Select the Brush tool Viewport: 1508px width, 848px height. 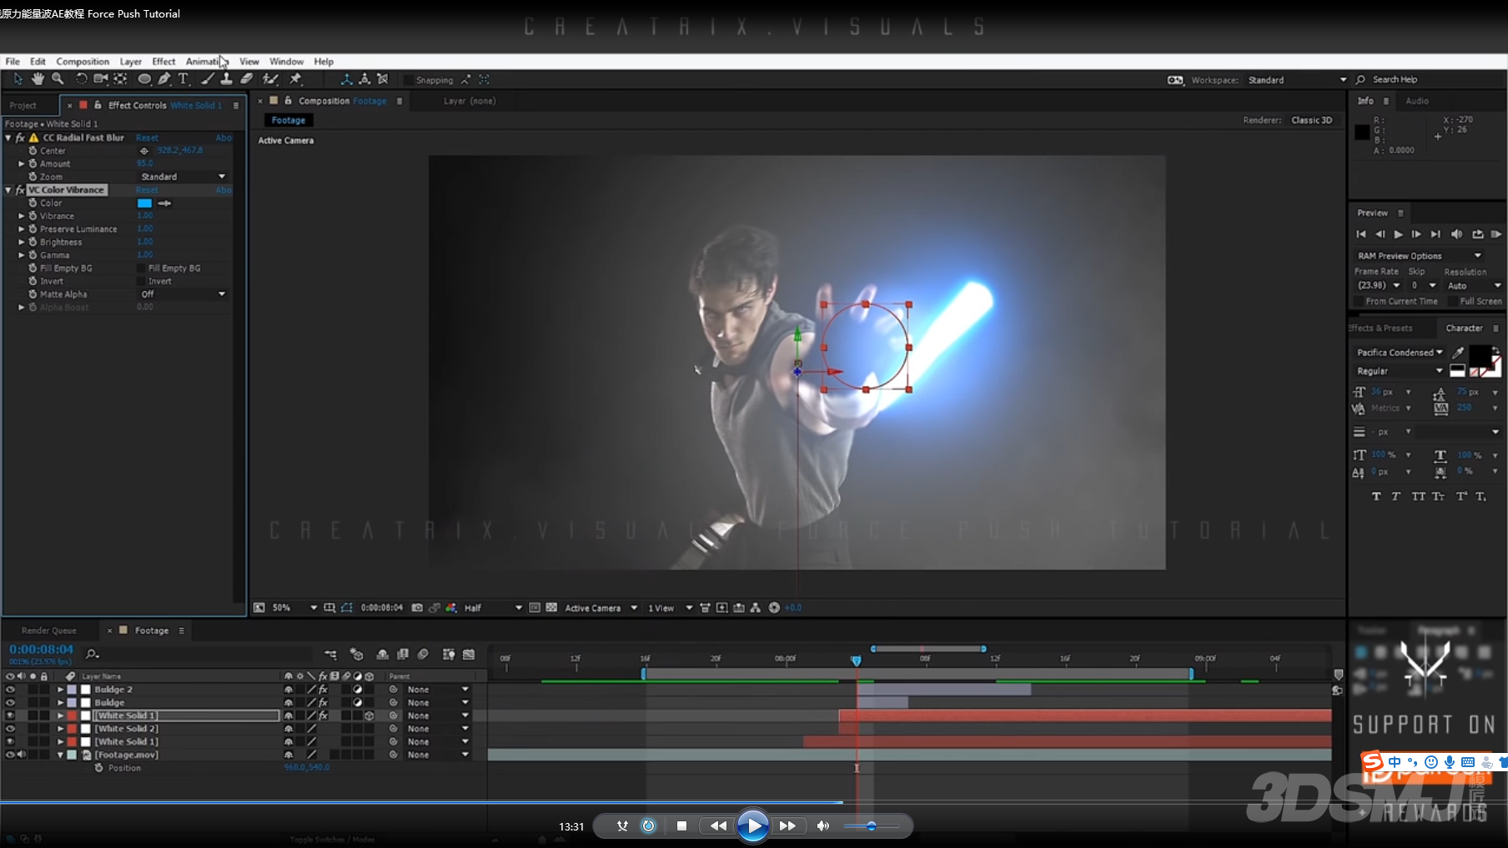click(x=208, y=78)
